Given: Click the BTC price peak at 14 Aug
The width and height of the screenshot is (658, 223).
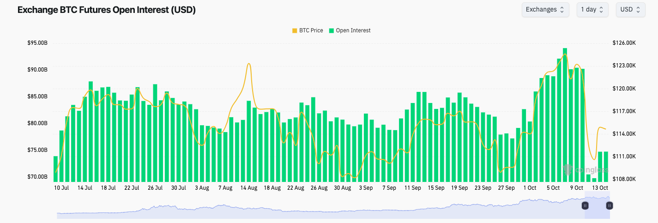Looking at the screenshot, I should click(x=249, y=64).
